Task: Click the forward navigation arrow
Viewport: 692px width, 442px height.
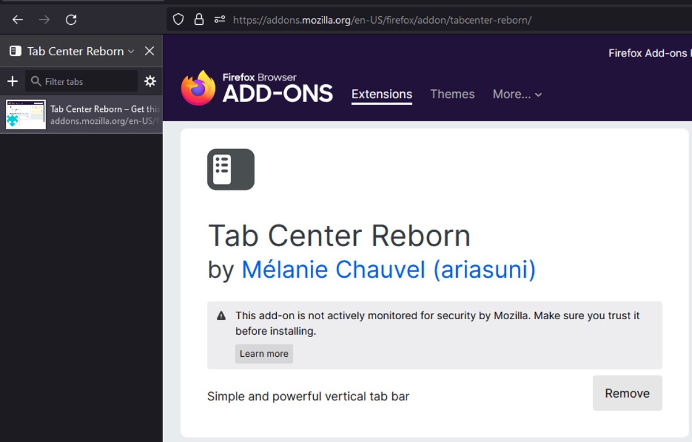Action: (x=44, y=19)
